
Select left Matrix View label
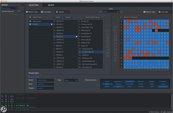(33, 12)
